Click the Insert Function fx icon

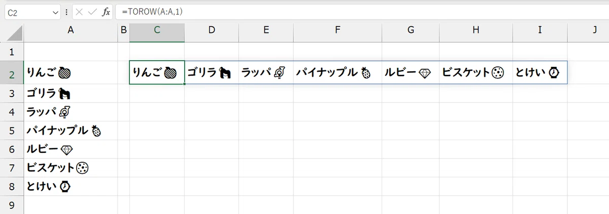click(106, 12)
